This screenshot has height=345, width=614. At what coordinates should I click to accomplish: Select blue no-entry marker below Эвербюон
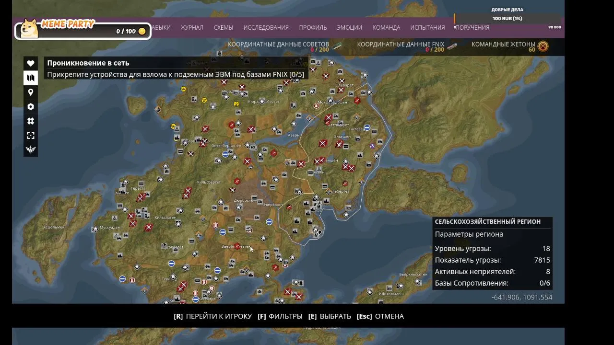tap(269, 222)
